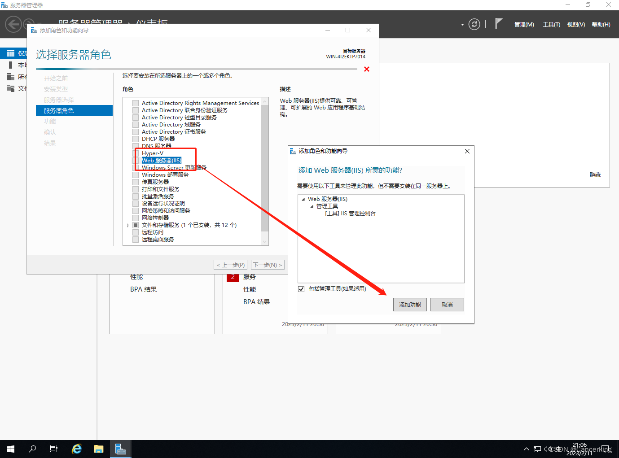Select the dashboard icon in left sidebar
619x458 pixels.
pyautogui.click(x=11, y=53)
